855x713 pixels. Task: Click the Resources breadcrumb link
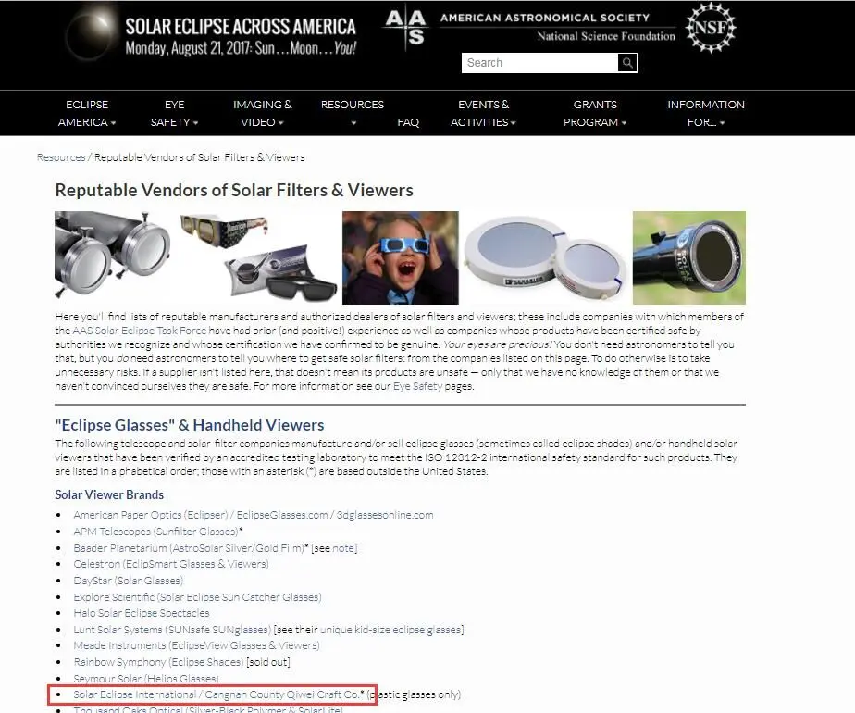coord(61,157)
